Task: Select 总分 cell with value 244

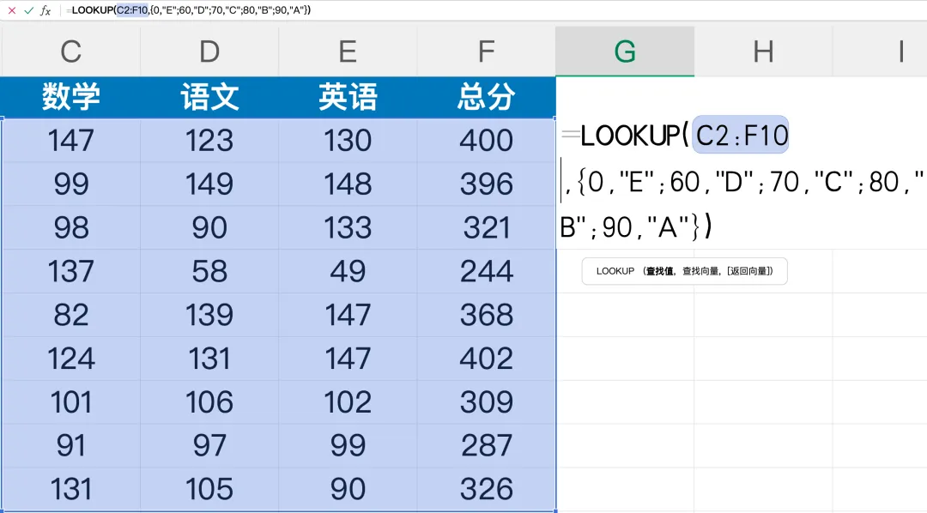Action: 486,271
